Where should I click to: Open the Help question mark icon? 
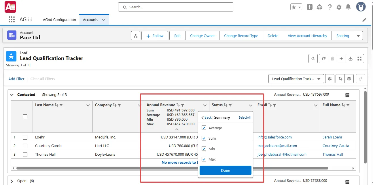point(330,7)
